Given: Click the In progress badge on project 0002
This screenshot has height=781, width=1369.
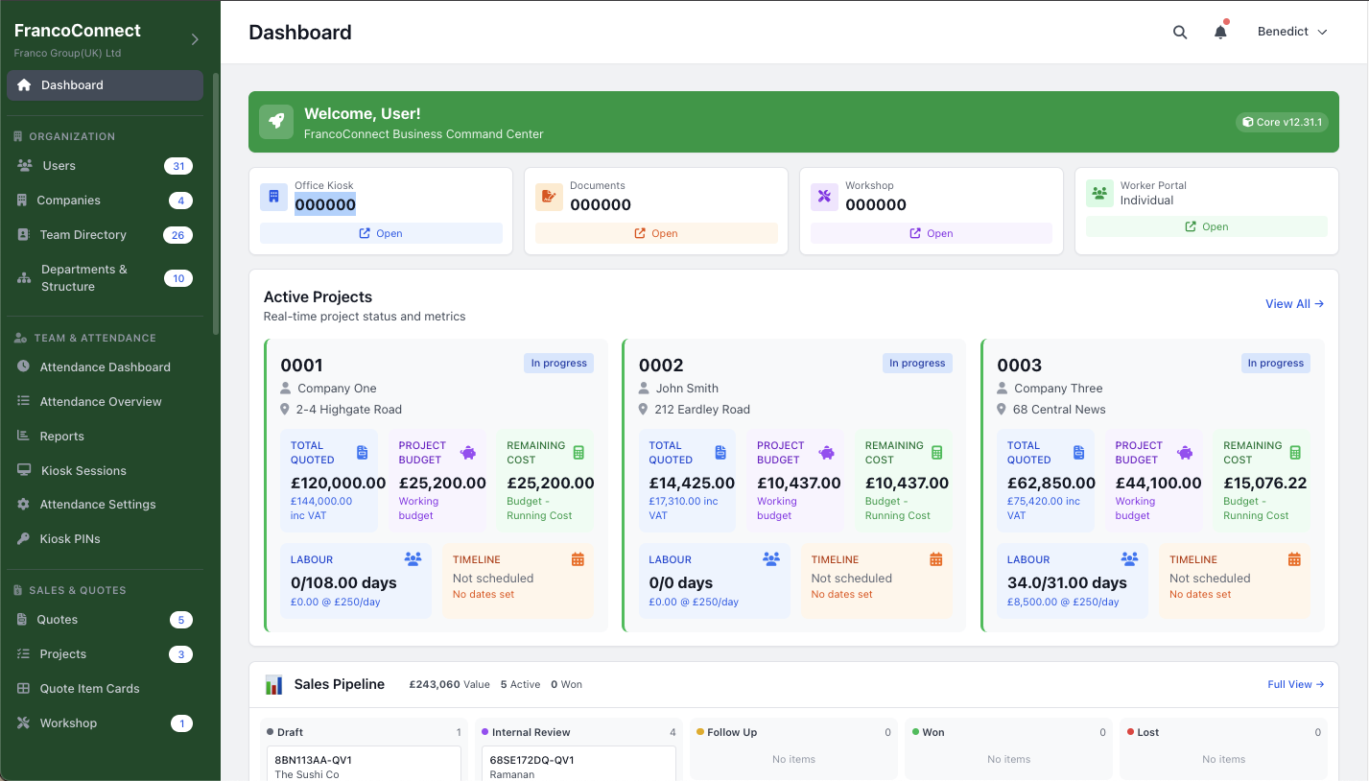Looking at the screenshot, I should [917, 363].
